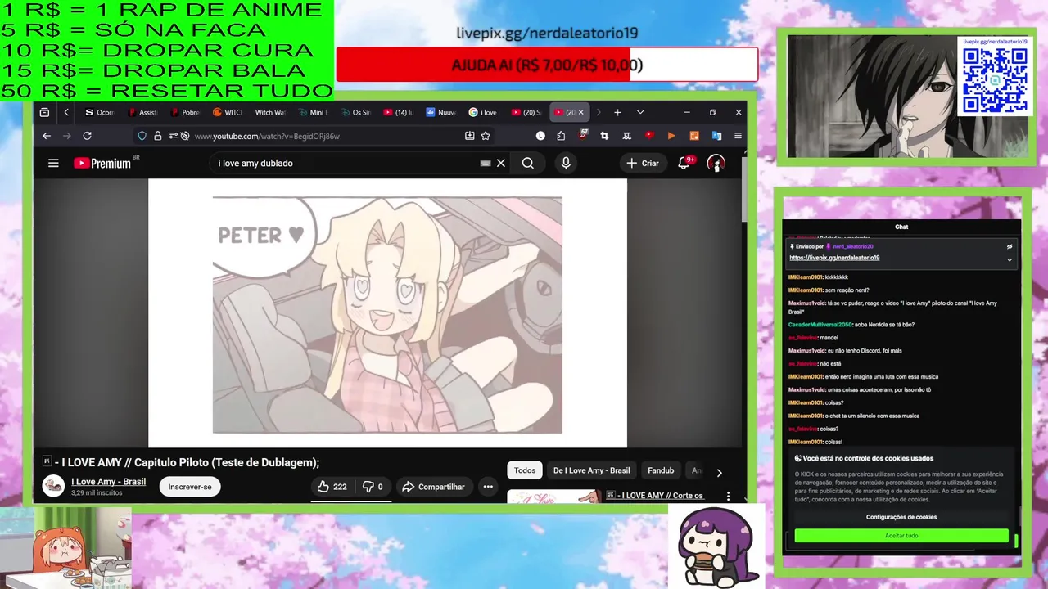This screenshot has height=589, width=1048.
Task: Open the browser extensions puzzle icon
Action: pyautogui.click(x=561, y=136)
